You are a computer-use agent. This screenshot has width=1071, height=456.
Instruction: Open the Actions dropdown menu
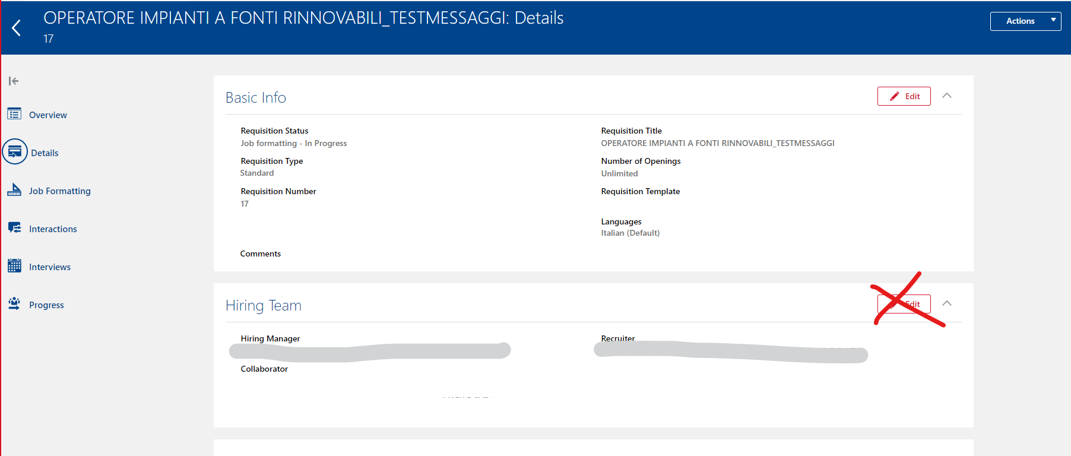pyautogui.click(x=1025, y=21)
